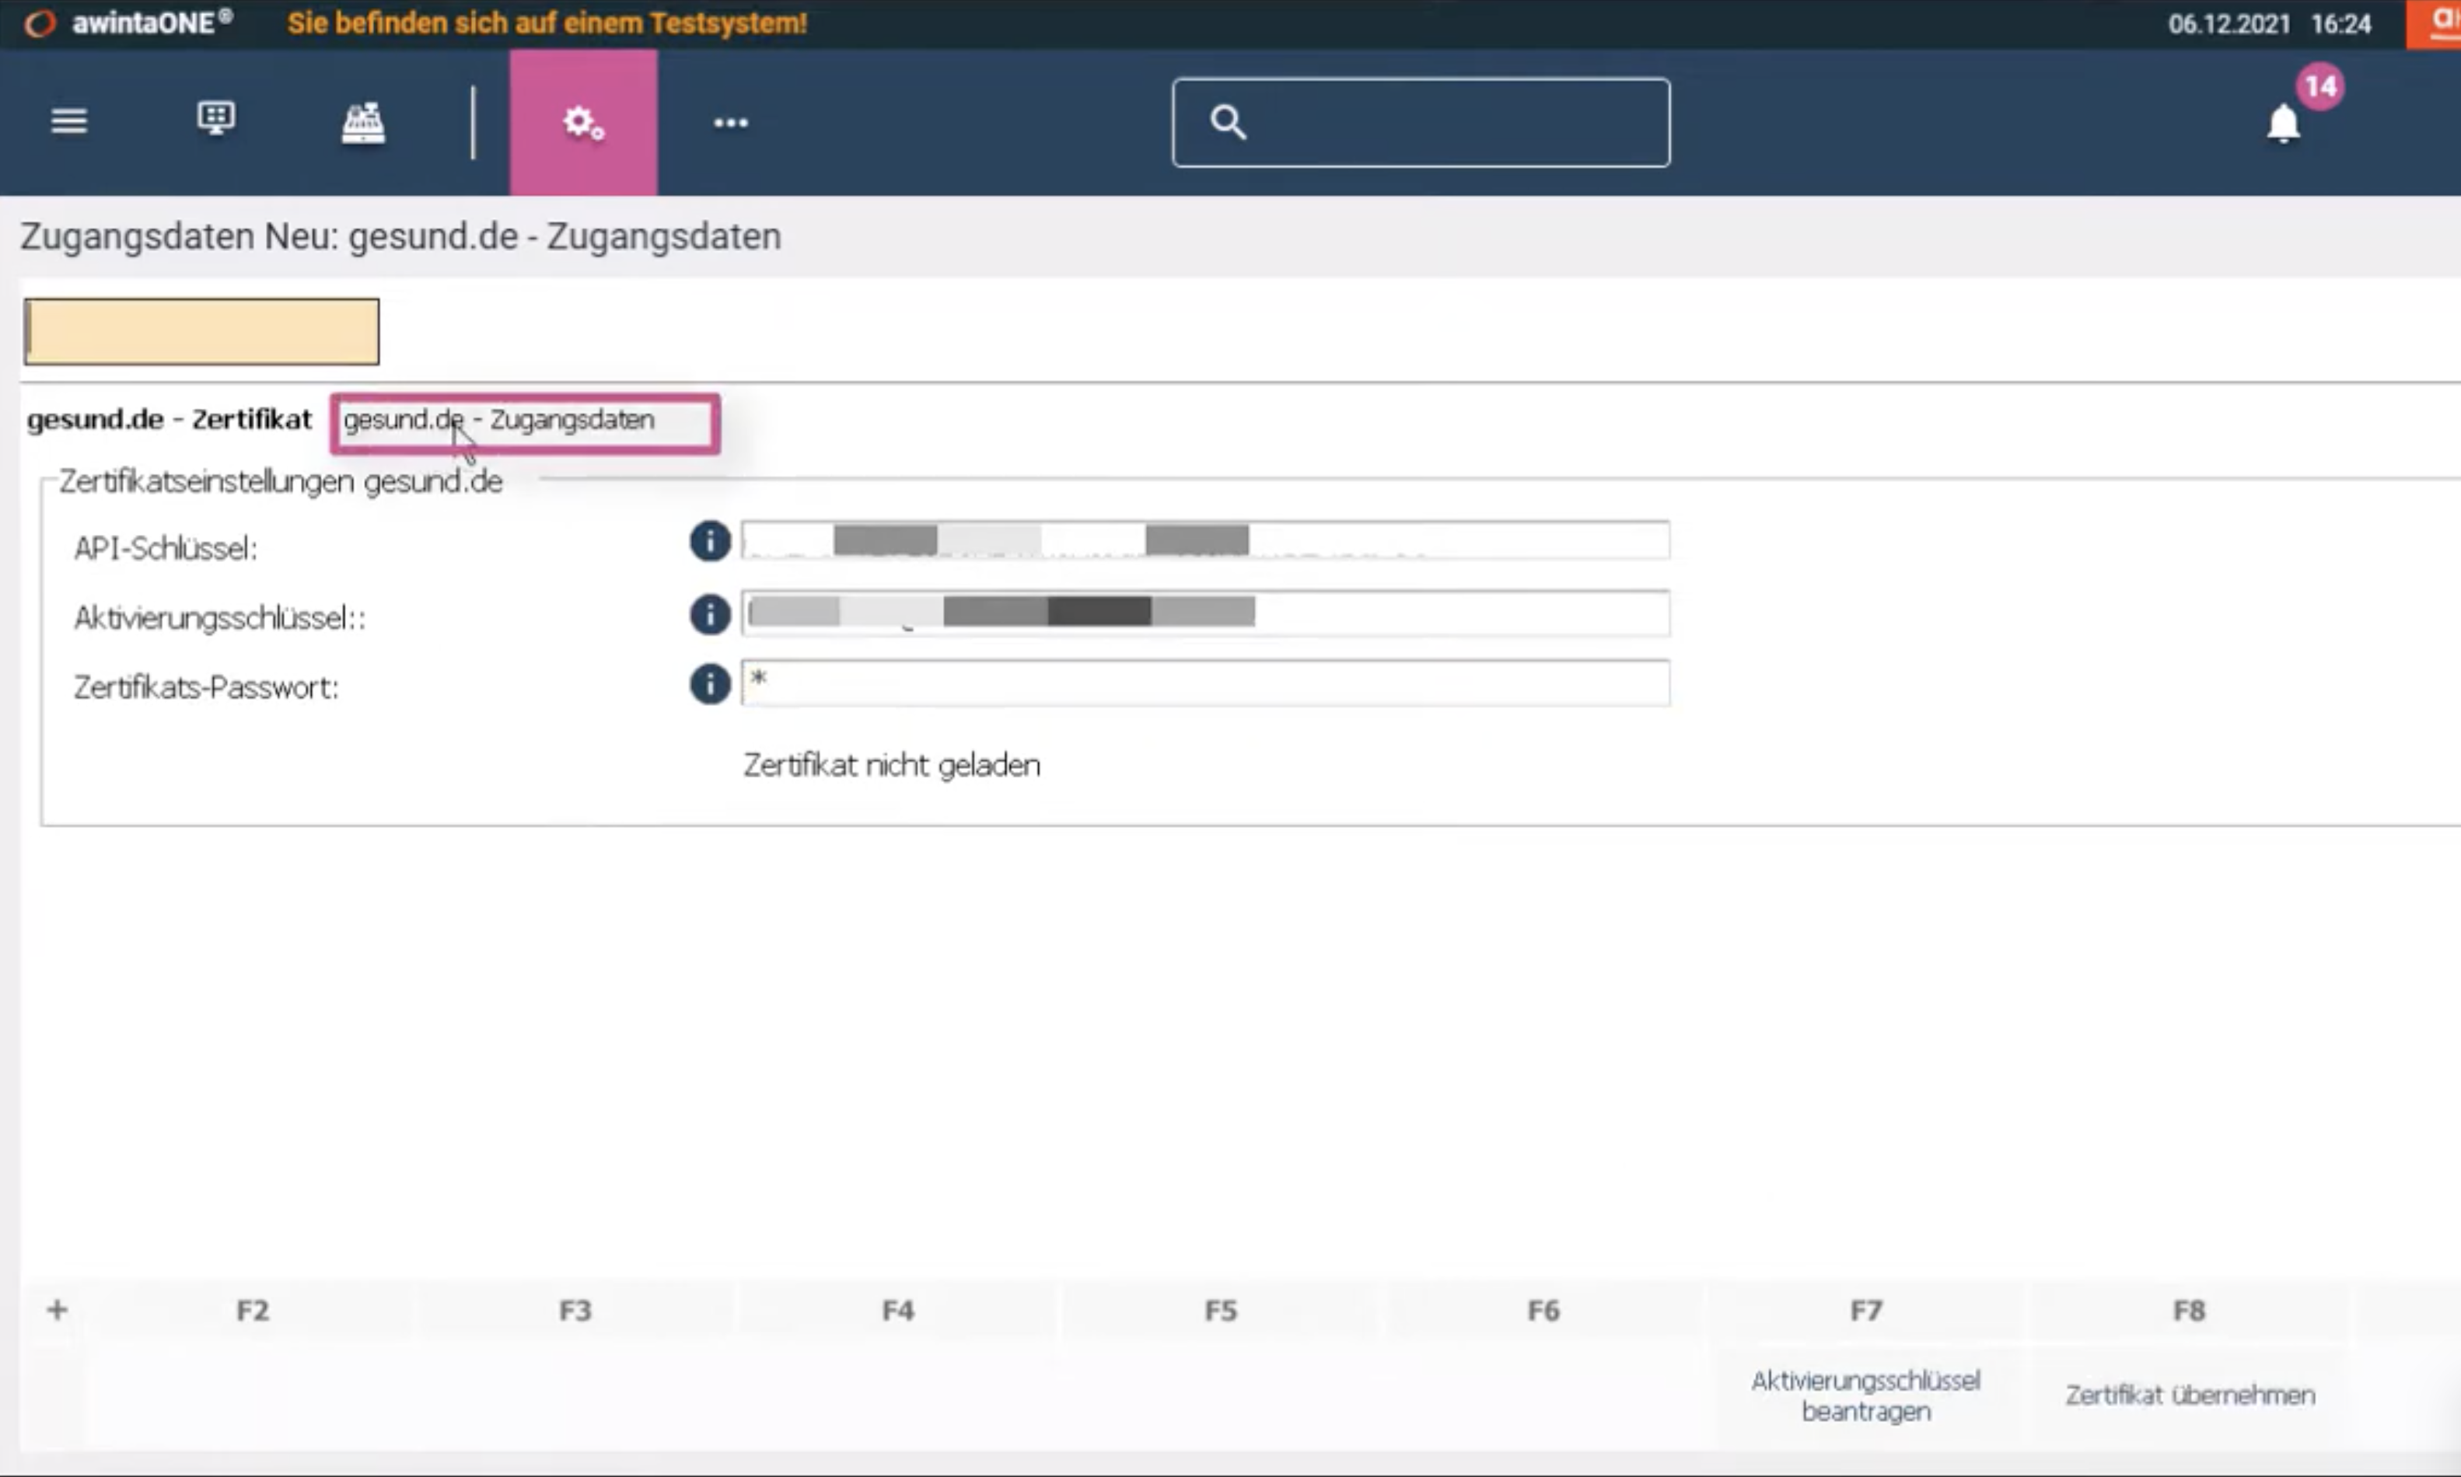
Task: Expand function keys with plus icon
Action: click(x=57, y=1310)
